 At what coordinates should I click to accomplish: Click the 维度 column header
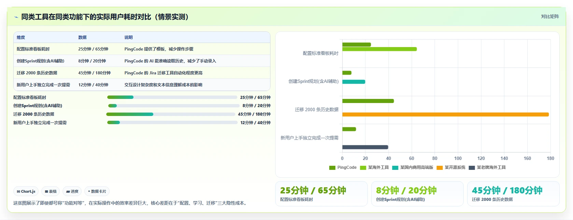[x=21, y=38]
